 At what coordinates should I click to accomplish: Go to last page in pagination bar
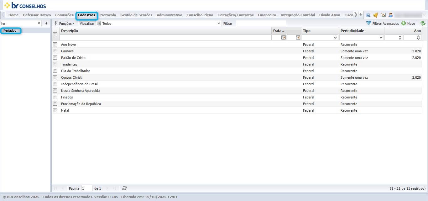(x=114, y=188)
